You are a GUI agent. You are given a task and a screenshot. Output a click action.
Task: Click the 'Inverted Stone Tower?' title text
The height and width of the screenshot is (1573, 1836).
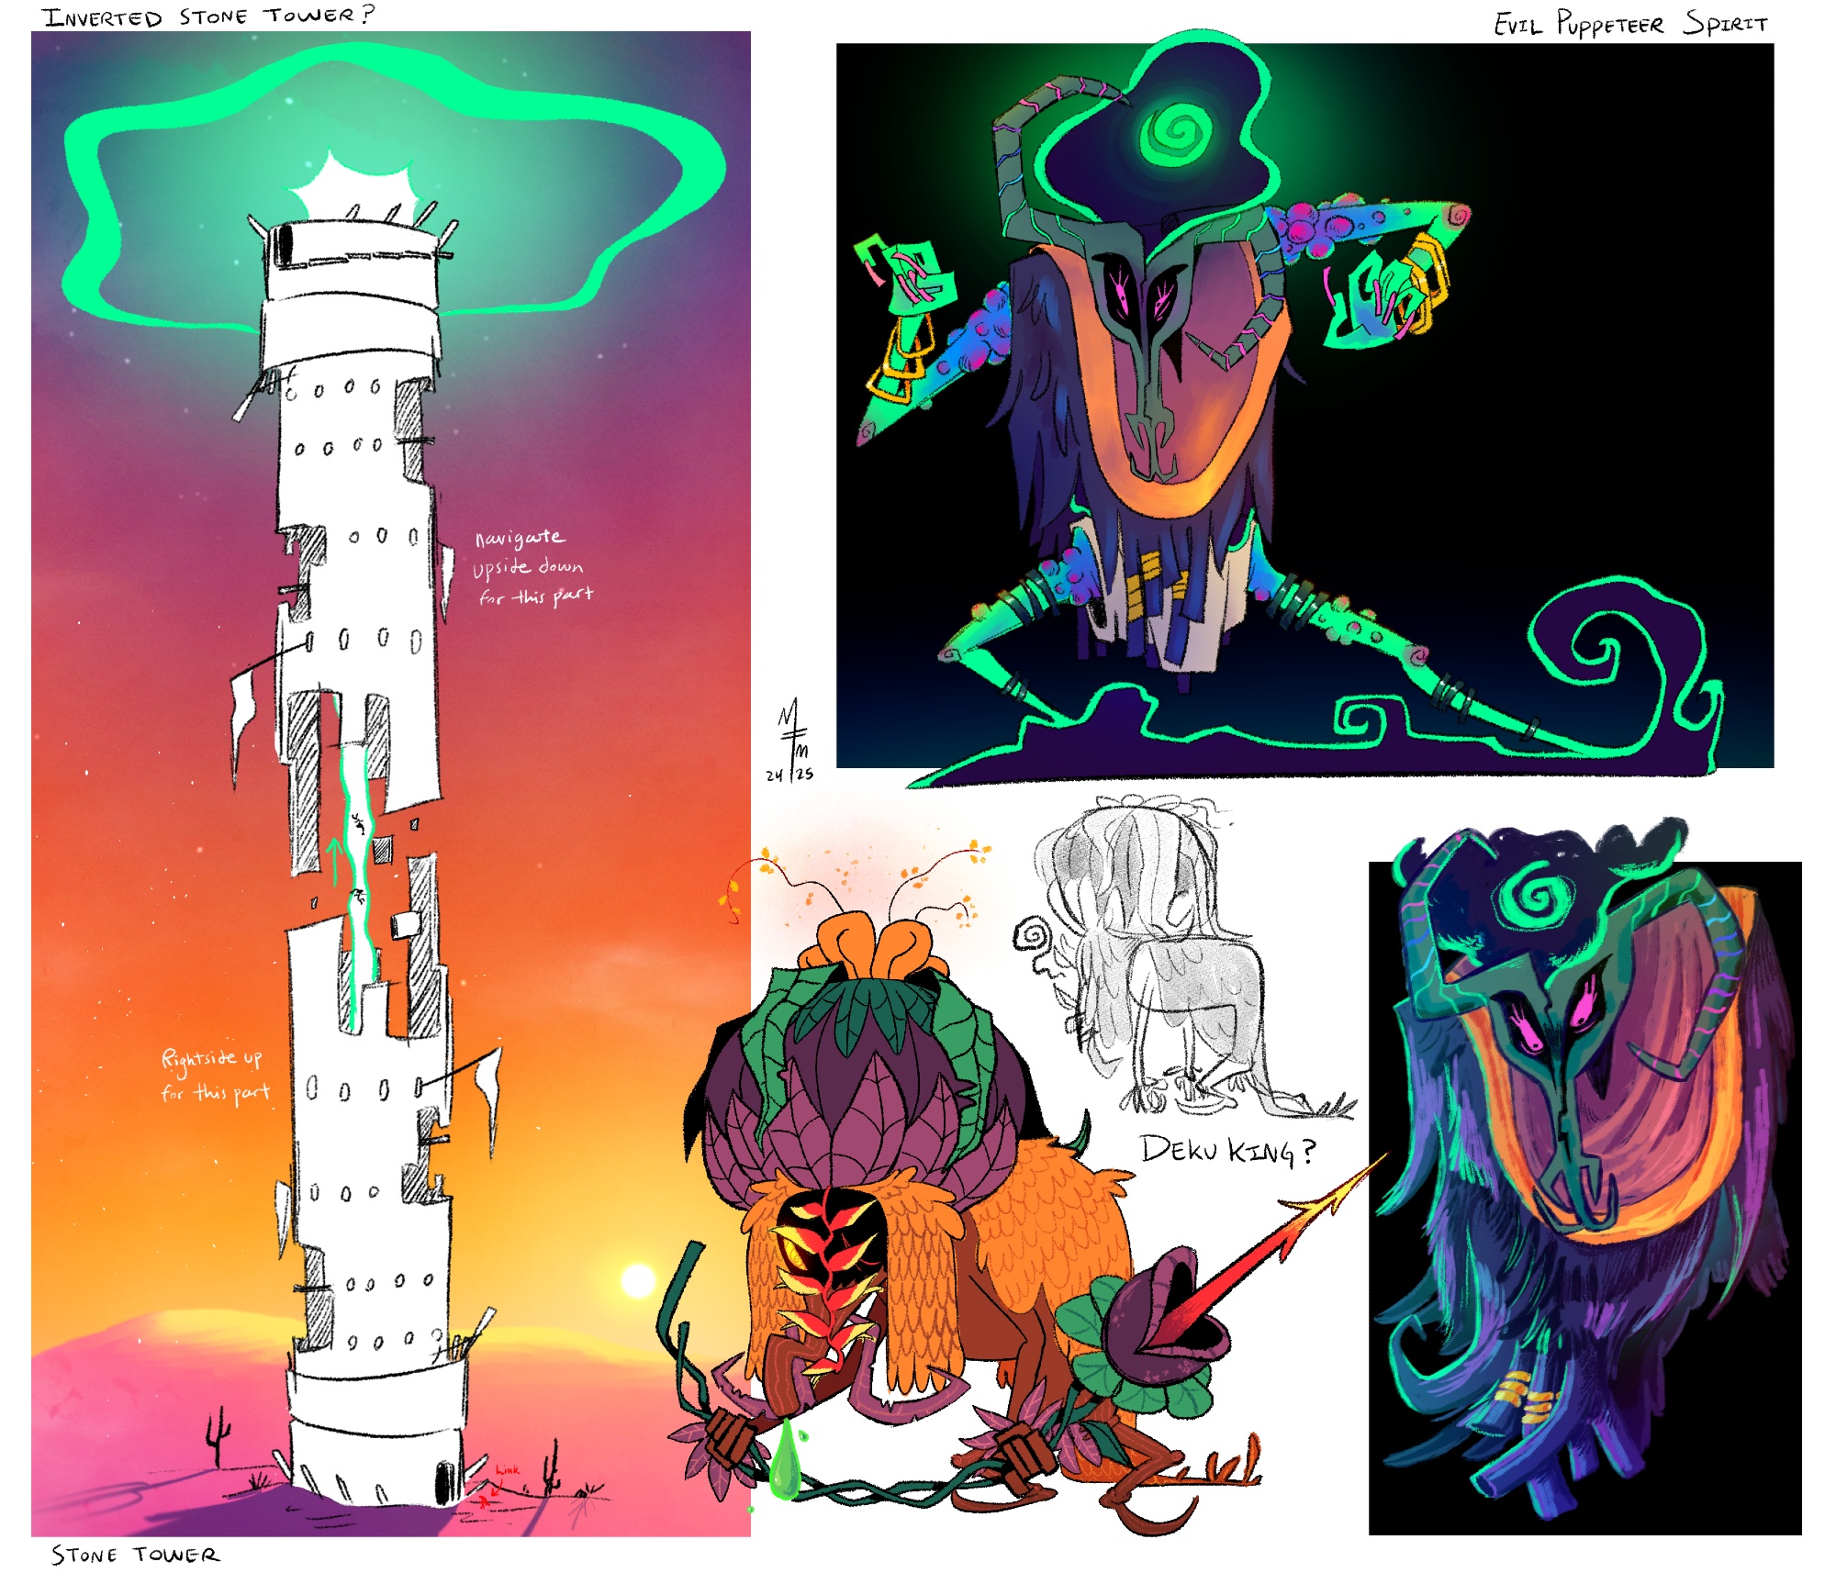click(x=209, y=17)
